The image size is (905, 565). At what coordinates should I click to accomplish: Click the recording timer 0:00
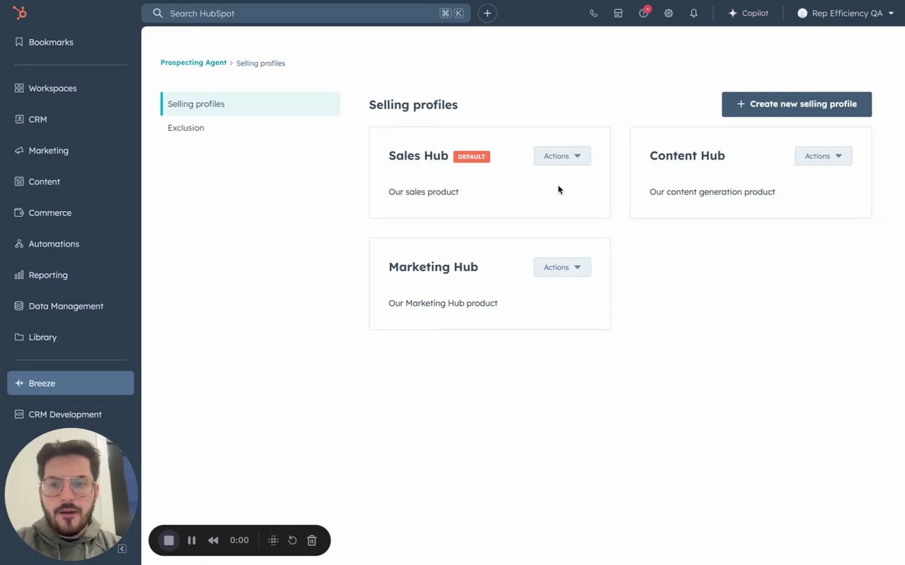pos(240,540)
